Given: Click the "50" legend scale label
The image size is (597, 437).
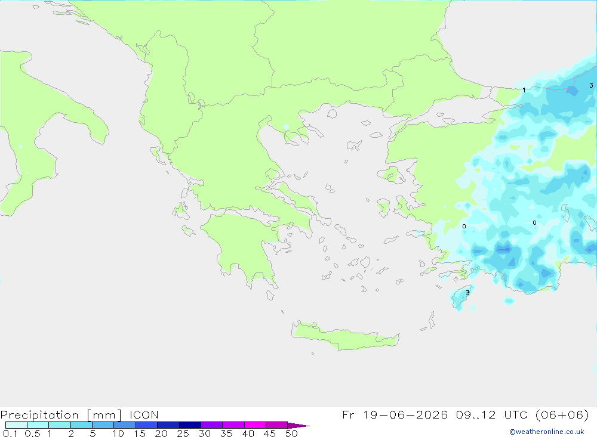Looking at the screenshot, I should (291, 433).
